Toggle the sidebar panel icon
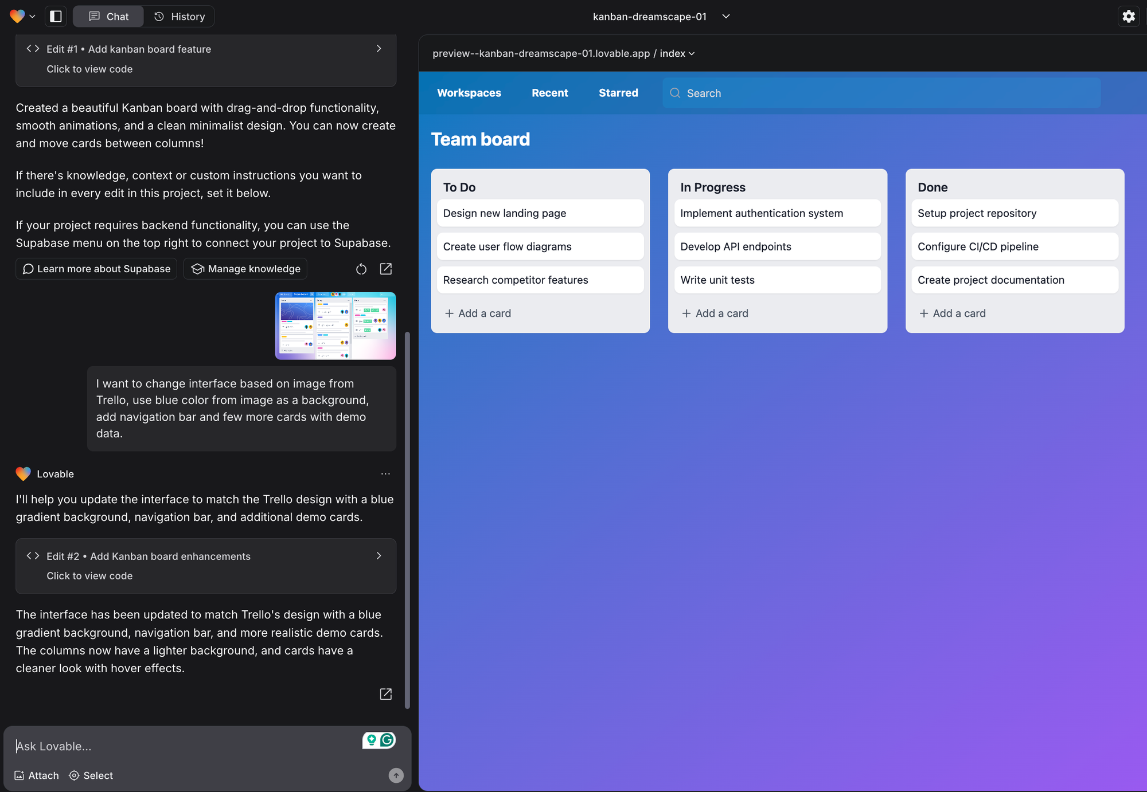1147x792 pixels. click(x=56, y=16)
